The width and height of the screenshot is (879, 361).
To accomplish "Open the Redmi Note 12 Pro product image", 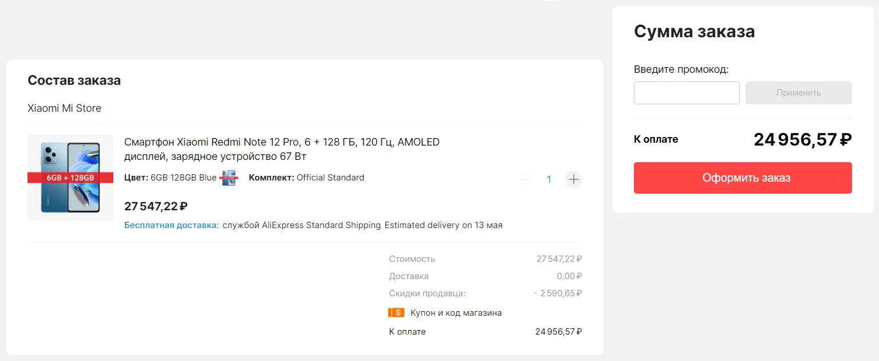I will 70,178.
